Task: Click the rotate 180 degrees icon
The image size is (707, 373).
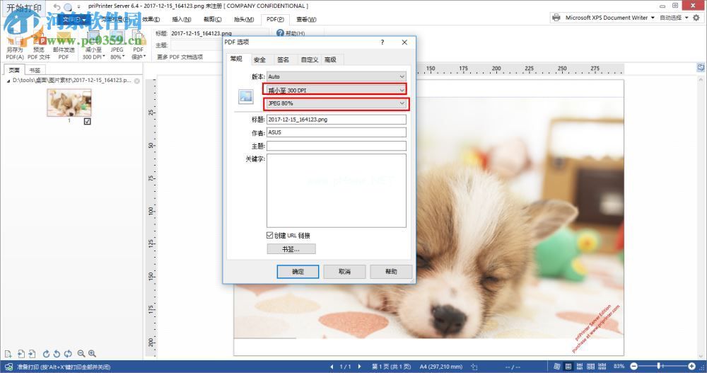Action: pyautogui.click(x=68, y=354)
